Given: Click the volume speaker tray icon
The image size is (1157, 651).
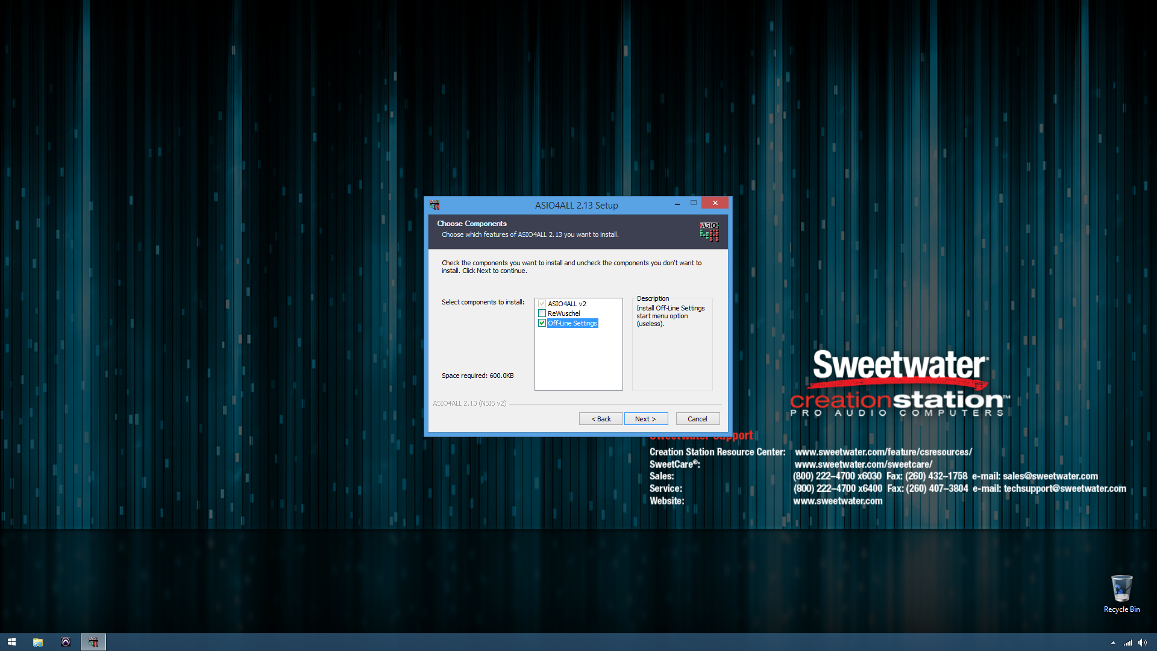Looking at the screenshot, I should coord(1142,643).
